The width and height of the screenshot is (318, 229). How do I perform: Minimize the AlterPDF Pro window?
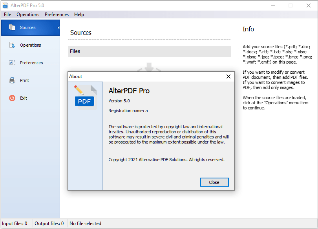pyautogui.click(x=272, y=5)
